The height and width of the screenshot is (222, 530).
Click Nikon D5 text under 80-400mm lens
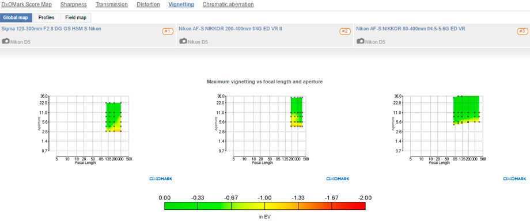click(x=375, y=42)
